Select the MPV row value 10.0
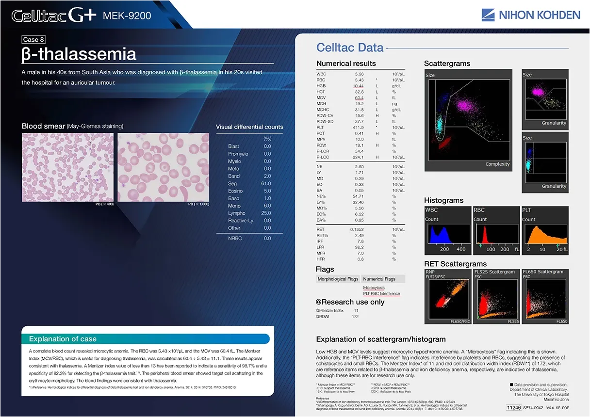The height and width of the screenshot is (417, 590). pos(359,139)
